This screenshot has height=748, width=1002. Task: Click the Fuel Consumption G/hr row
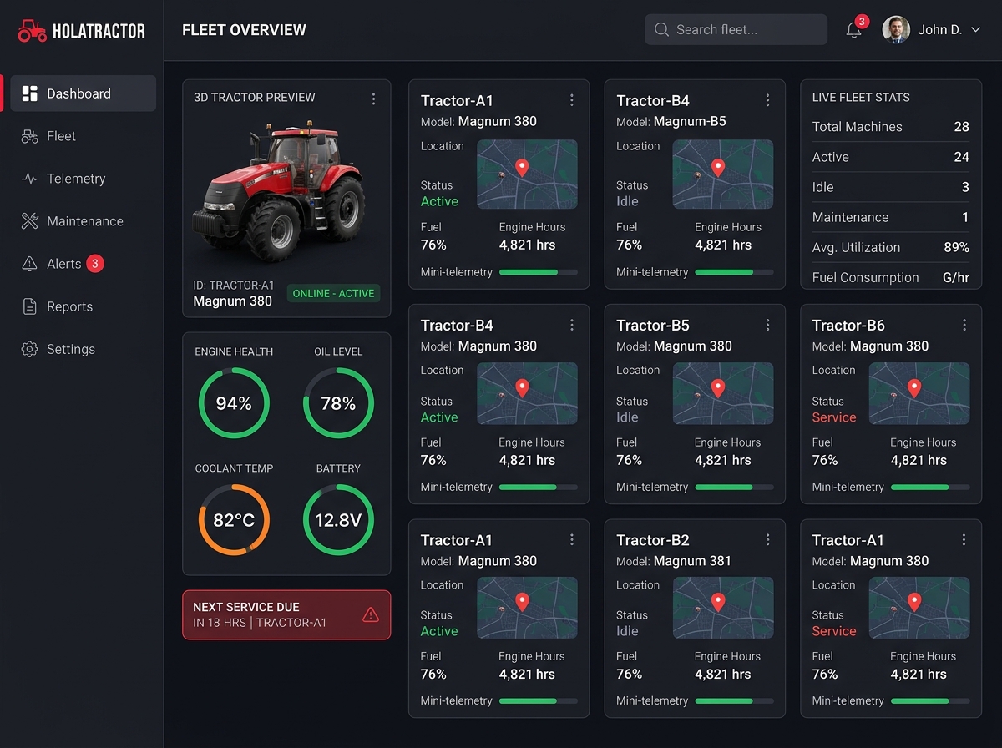pyautogui.click(x=891, y=277)
